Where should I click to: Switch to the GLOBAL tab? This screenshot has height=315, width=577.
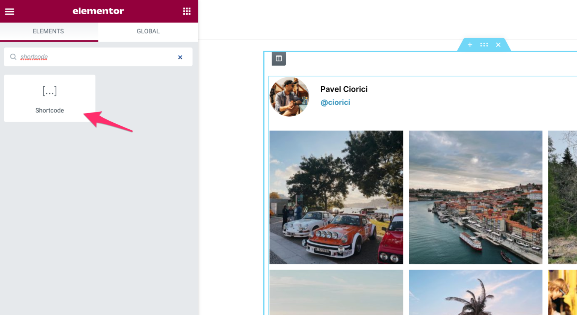(x=148, y=31)
